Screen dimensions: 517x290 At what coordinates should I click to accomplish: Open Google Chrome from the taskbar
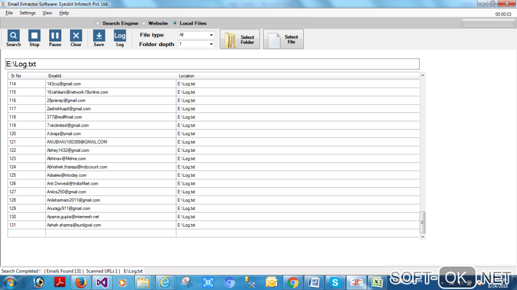(x=292, y=283)
